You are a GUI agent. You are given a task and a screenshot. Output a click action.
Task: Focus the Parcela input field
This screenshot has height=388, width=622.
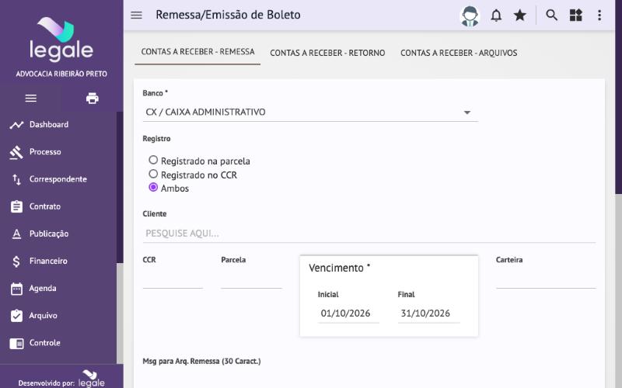click(x=251, y=280)
